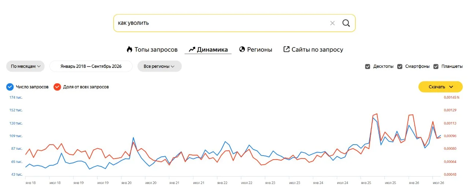Toggle the Планшеты checkbox
The width and height of the screenshot is (469, 191).
point(436,66)
